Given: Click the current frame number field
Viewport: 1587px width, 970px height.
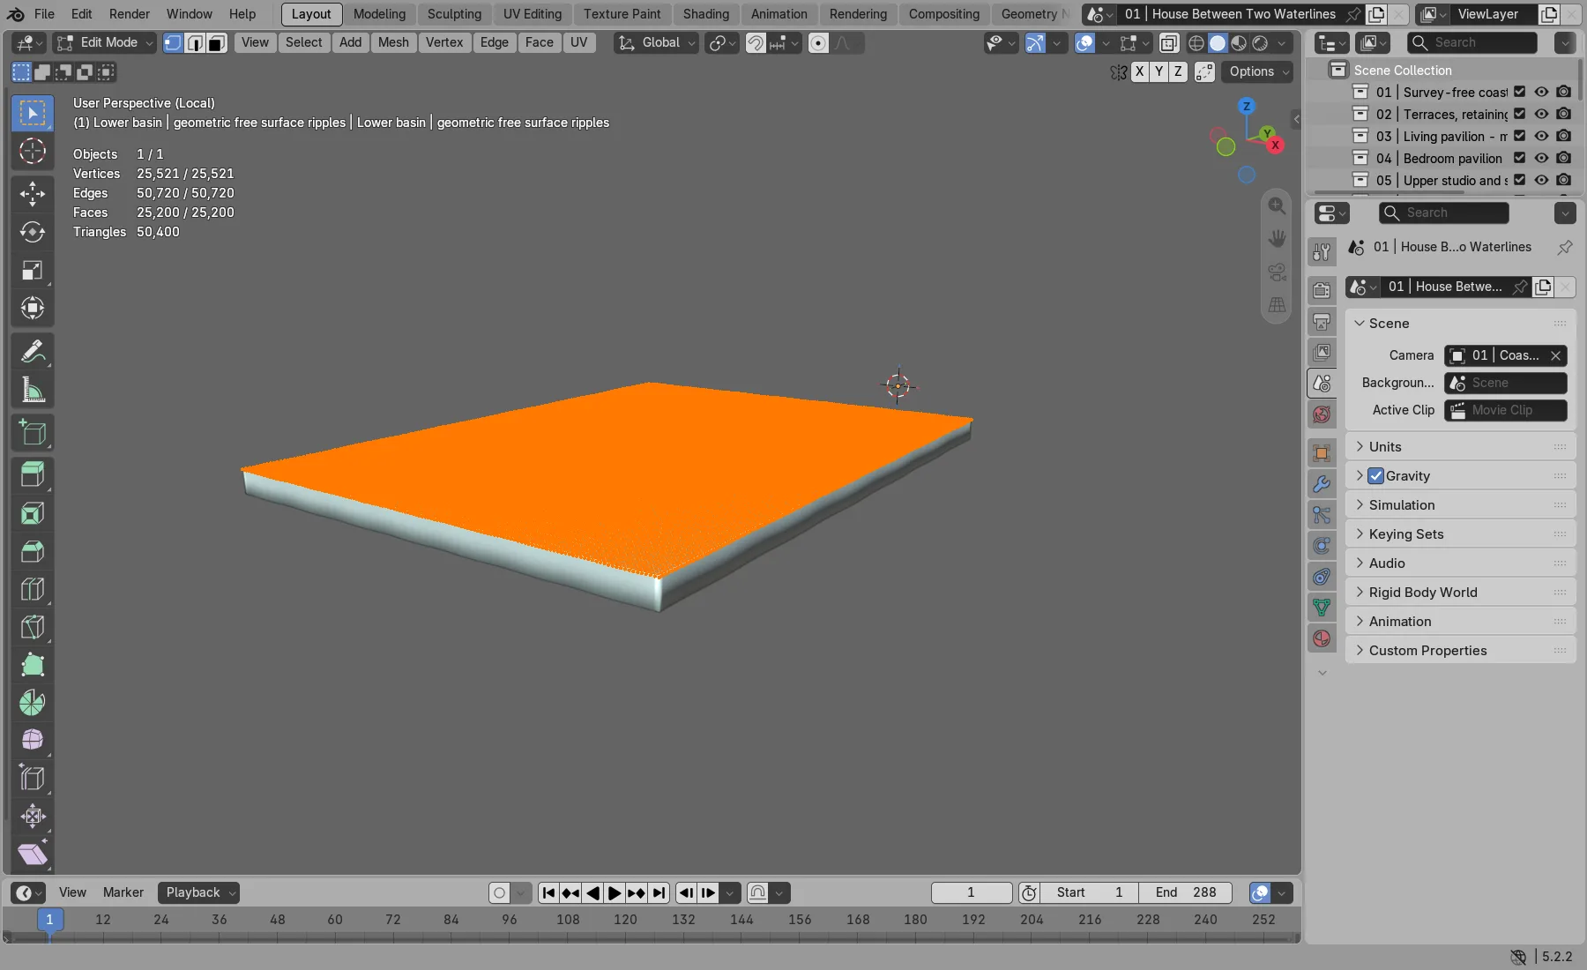Looking at the screenshot, I should tap(971, 892).
